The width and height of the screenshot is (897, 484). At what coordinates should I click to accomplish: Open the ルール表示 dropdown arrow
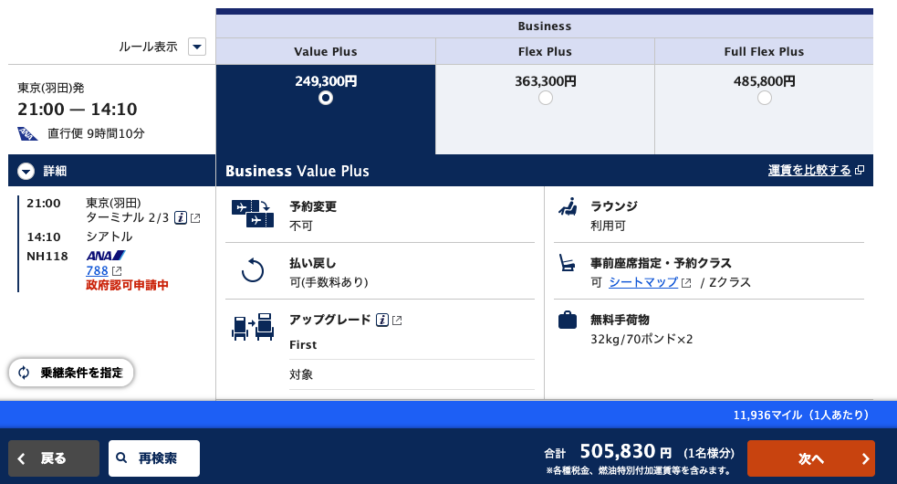click(x=197, y=47)
